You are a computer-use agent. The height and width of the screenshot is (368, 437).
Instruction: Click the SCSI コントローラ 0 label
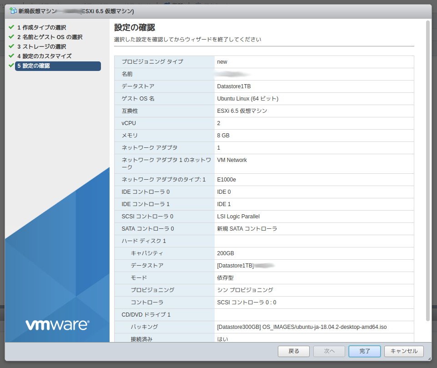point(147,217)
